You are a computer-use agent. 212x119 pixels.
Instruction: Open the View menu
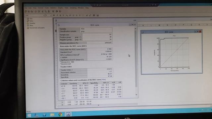tap(34, 8)
